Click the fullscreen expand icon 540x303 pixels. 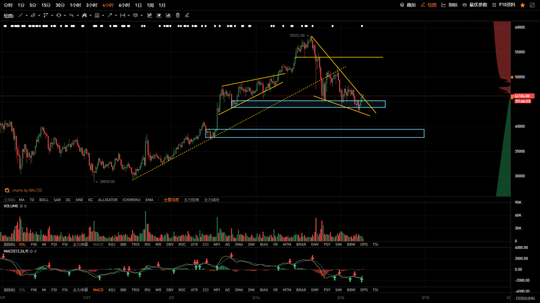pos(532,5)
